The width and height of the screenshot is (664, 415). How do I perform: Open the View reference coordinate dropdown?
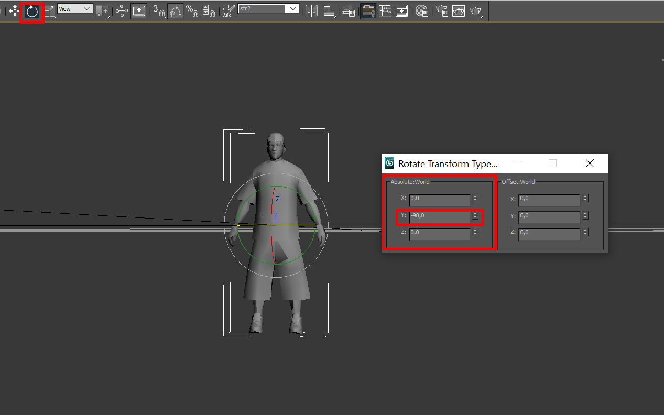click(75, 9)
